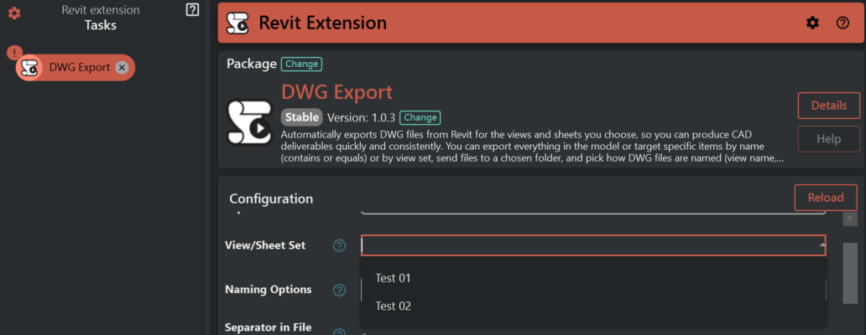The height and width of the screenshot is (335, 866).
Task: Open the package Details
Action: (828, 106)
